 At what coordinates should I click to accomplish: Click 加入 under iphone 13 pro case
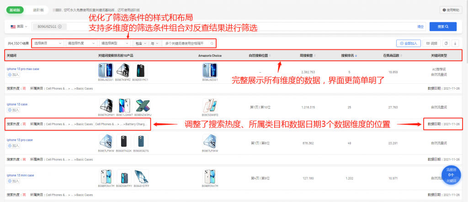pyautogui.click(x=13, y=146)
